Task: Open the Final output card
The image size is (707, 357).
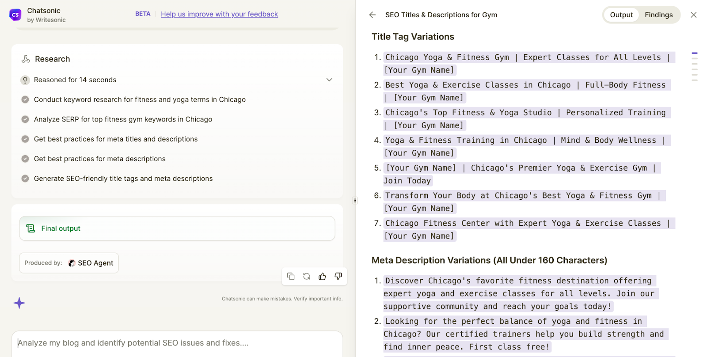Action: click(177, 228)
